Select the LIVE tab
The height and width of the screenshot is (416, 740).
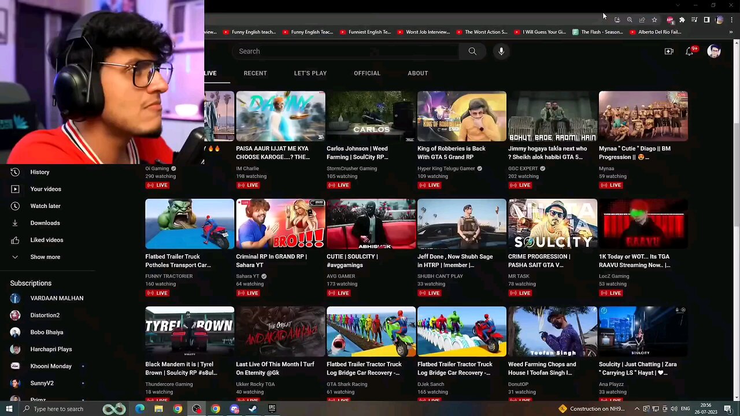(210, 73)
